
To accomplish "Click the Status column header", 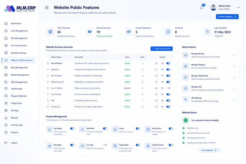I will coord(127,57).
